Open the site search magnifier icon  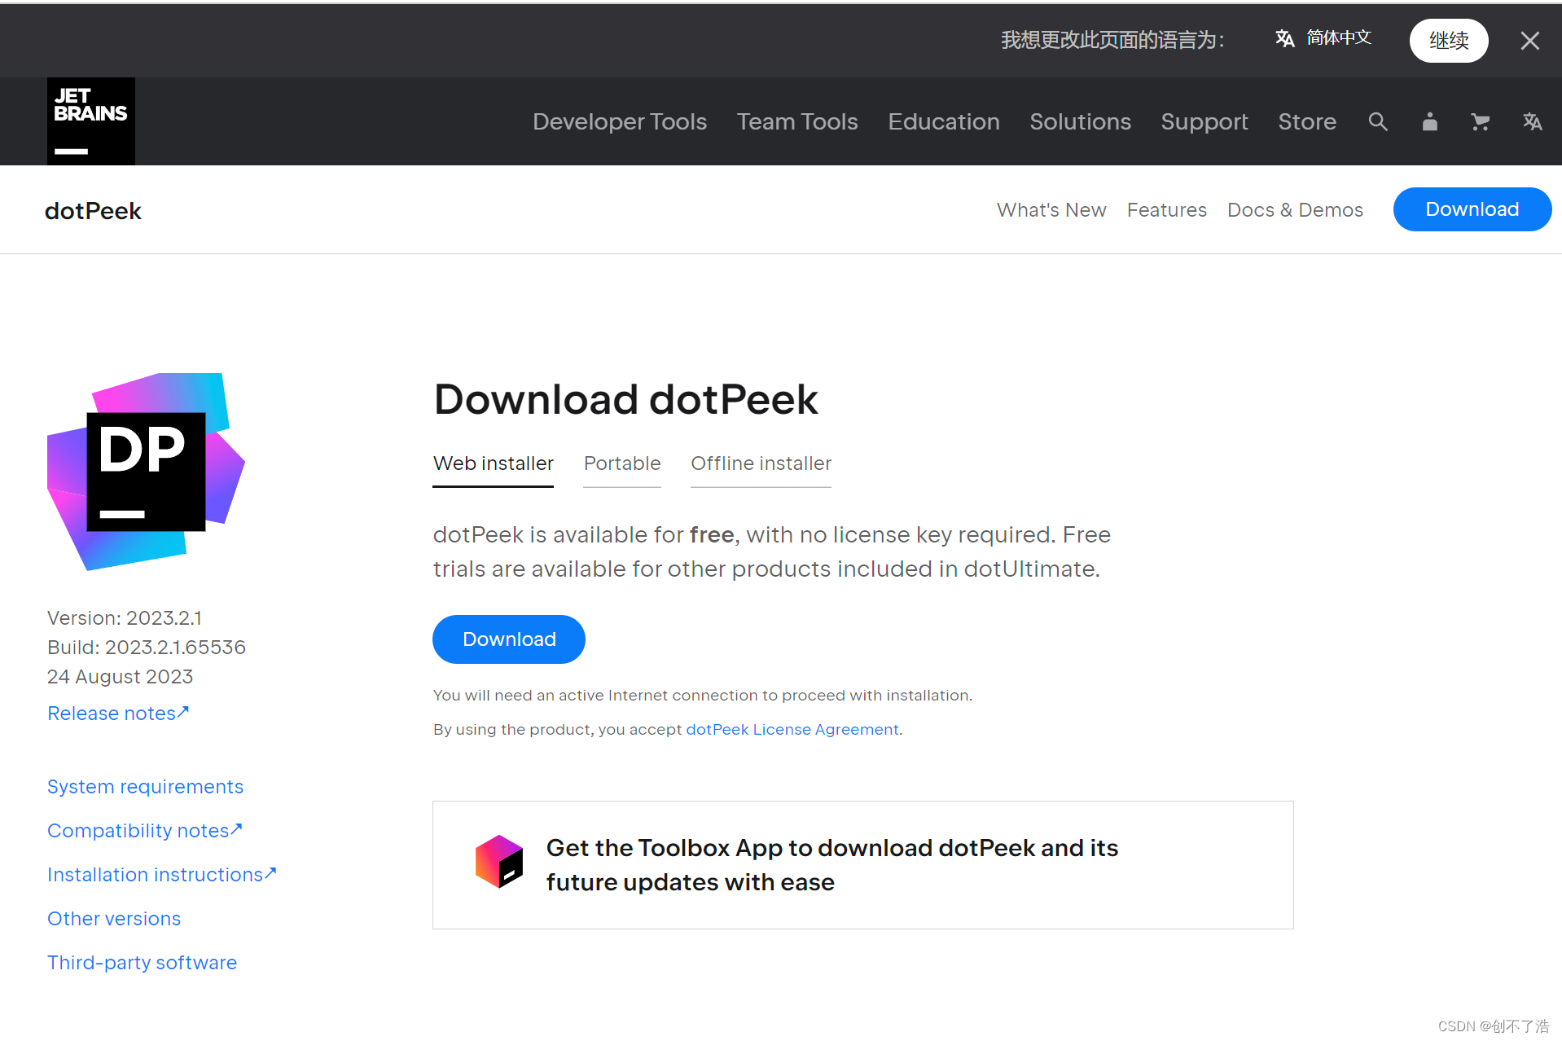coord(1378,121)
